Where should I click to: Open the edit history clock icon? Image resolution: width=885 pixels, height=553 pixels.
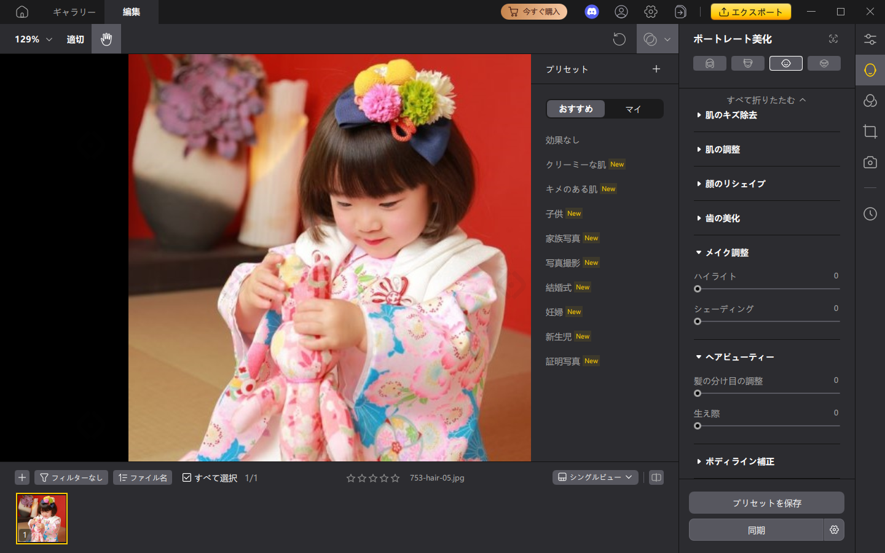(870, 214)
